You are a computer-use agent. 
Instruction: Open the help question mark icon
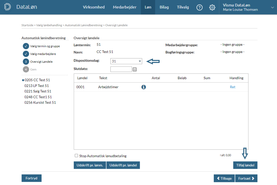199,7
